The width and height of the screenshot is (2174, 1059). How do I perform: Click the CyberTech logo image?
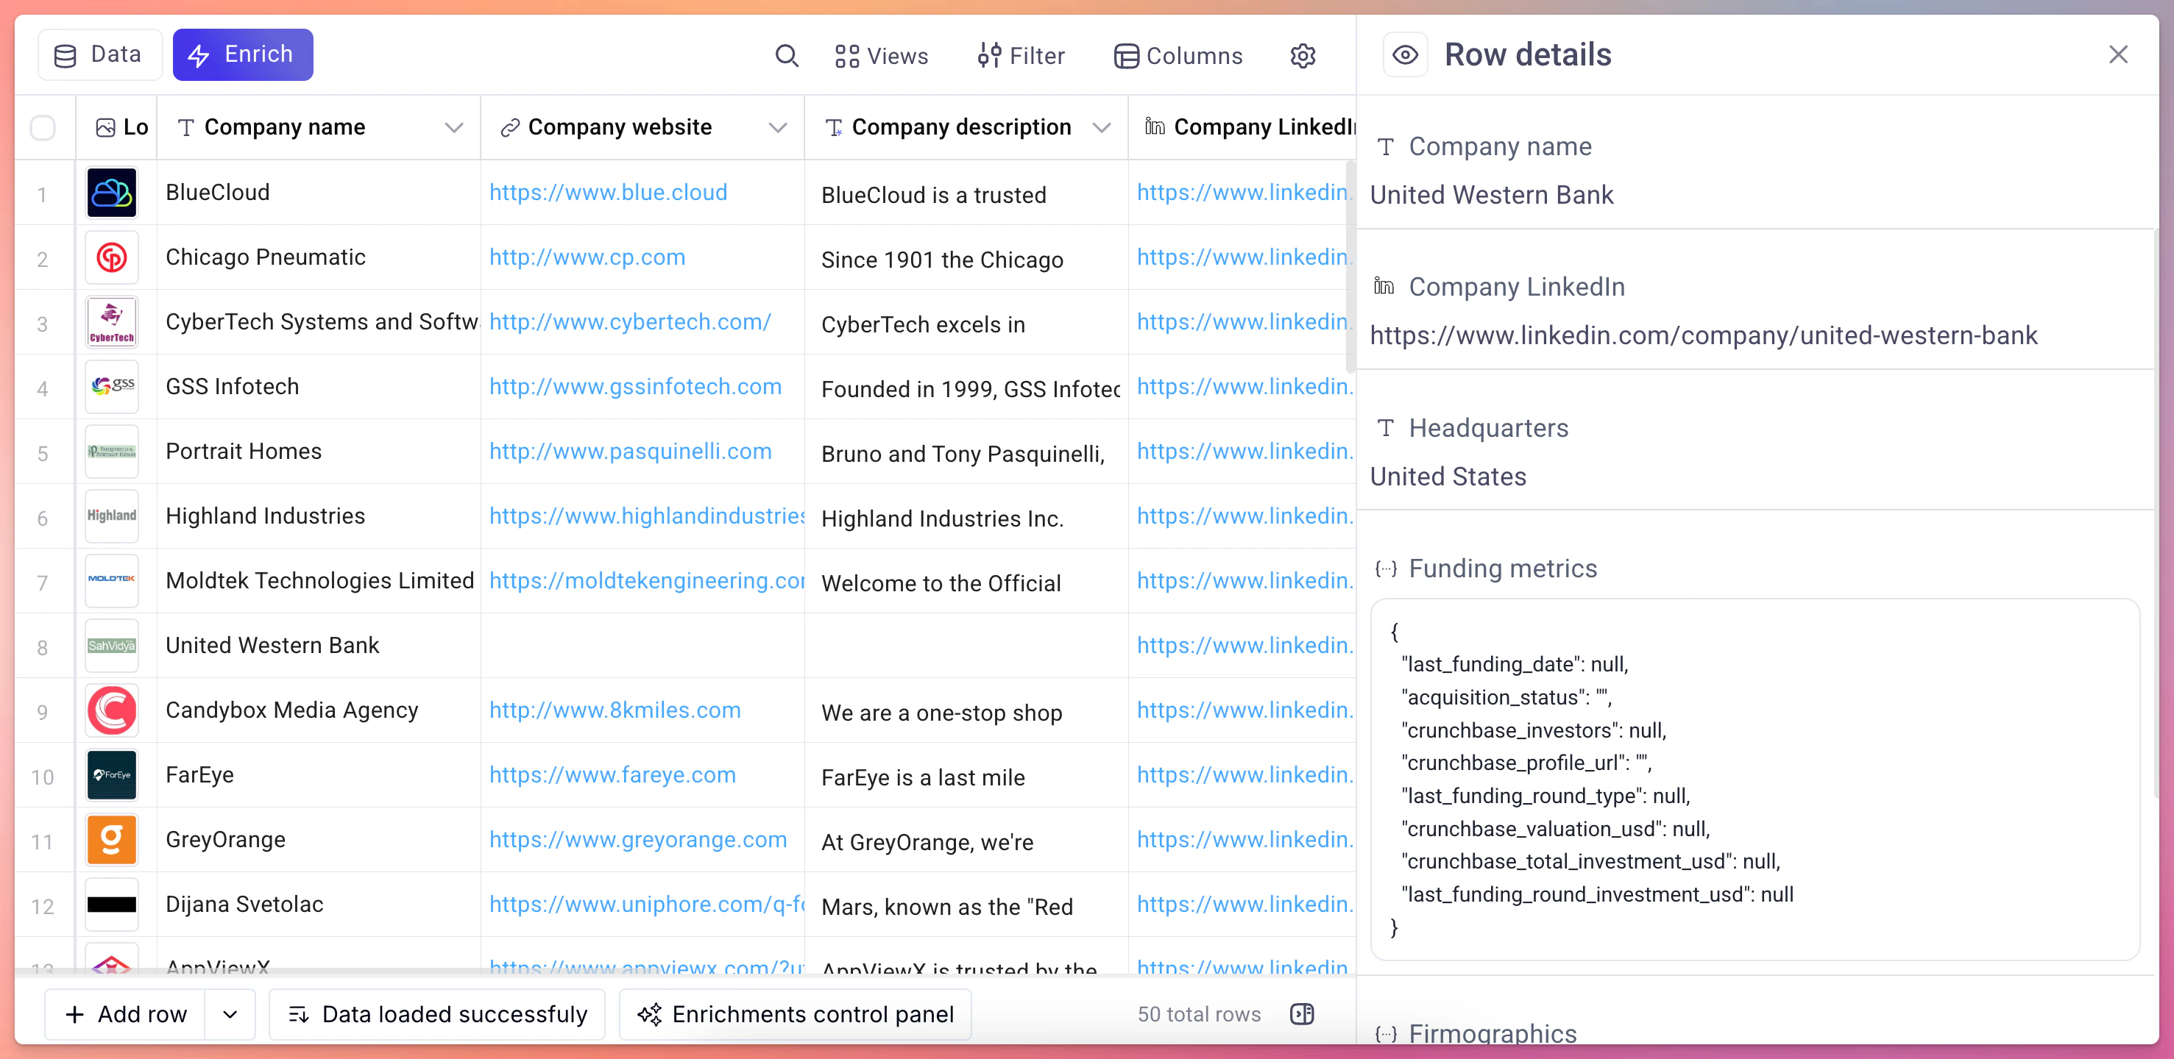(x=111, y=323)
